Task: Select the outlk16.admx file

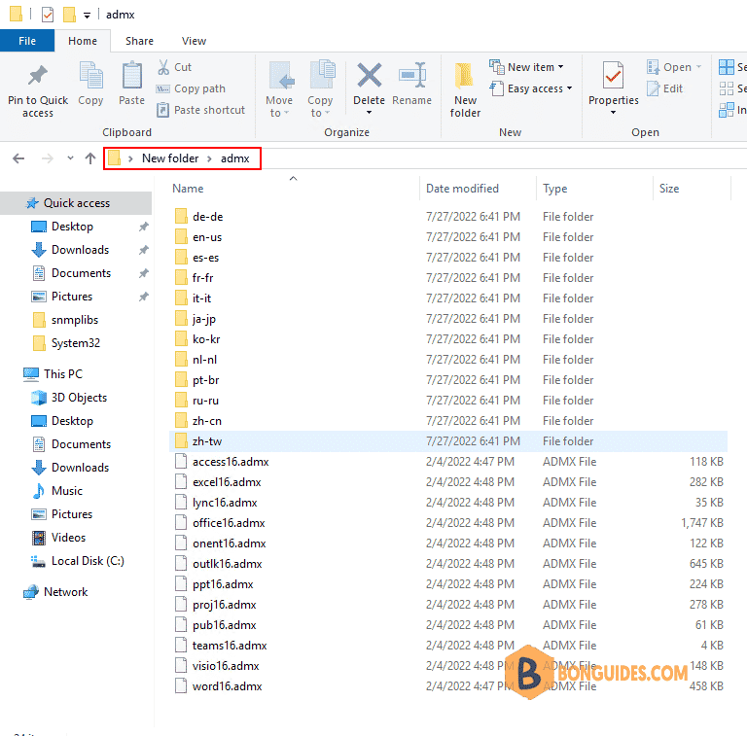Action: (x=447, y=564)
